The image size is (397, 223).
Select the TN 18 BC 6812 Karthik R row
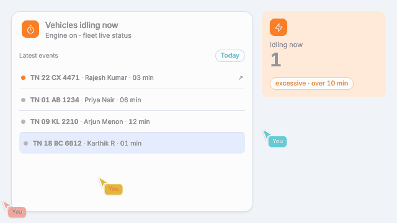[132, 143]
